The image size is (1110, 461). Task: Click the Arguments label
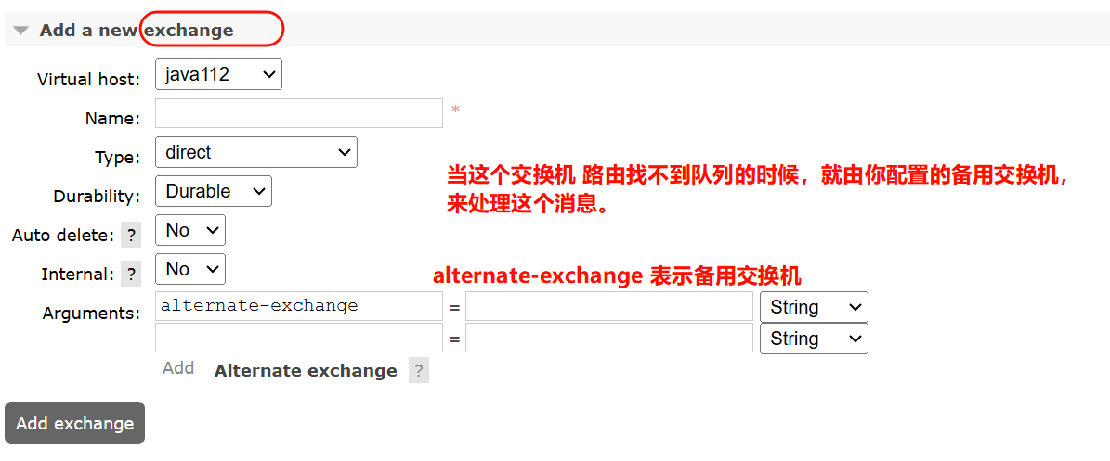[91, 314]
